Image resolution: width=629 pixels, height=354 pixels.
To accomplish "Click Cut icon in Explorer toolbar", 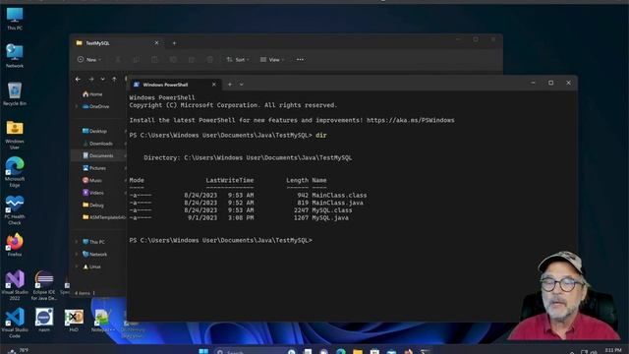I will (x=118, y=60).
